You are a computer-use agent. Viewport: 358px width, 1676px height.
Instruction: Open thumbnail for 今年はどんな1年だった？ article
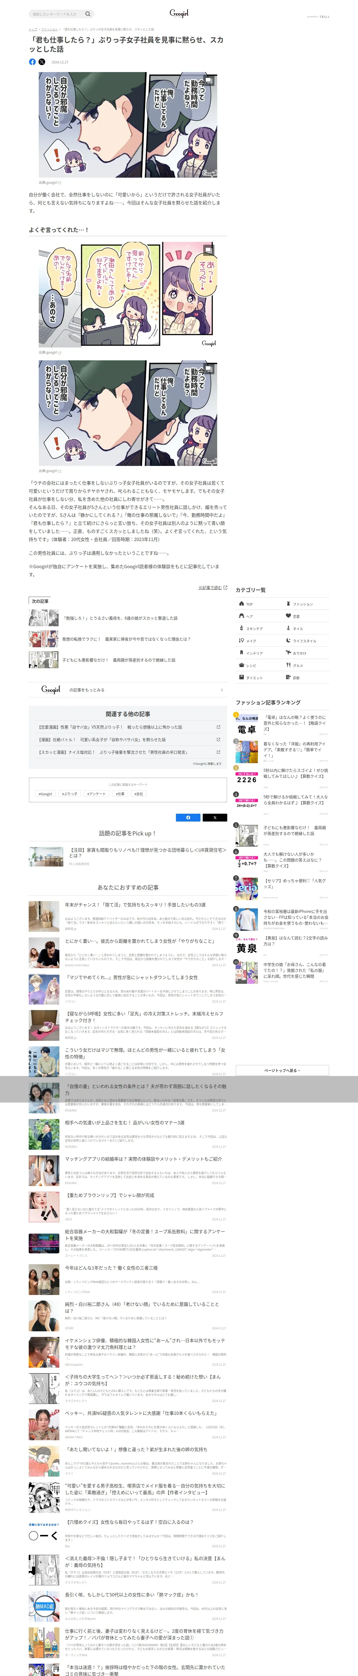click(x=44, y=1280)
